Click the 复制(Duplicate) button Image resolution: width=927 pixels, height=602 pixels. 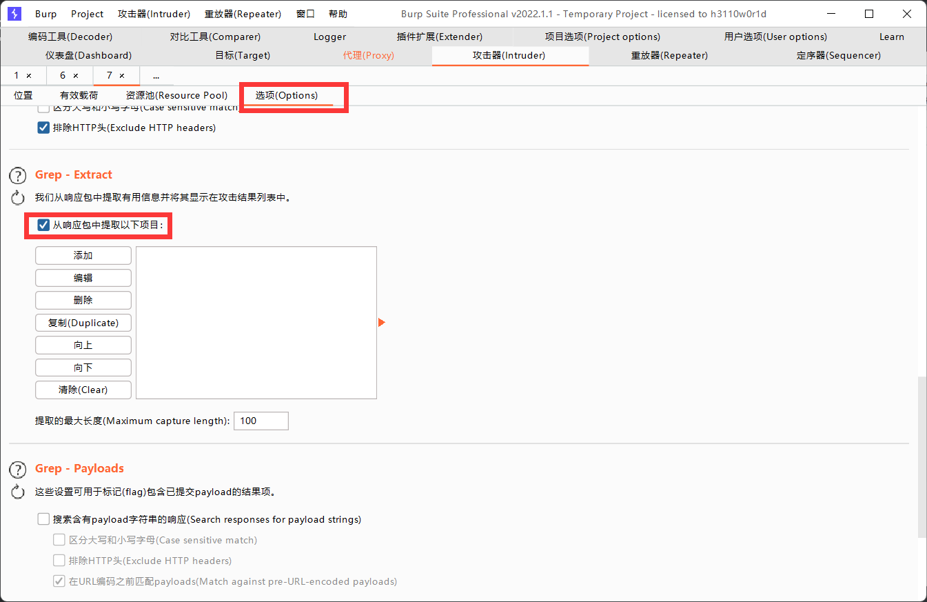click(x=83, y=323)
